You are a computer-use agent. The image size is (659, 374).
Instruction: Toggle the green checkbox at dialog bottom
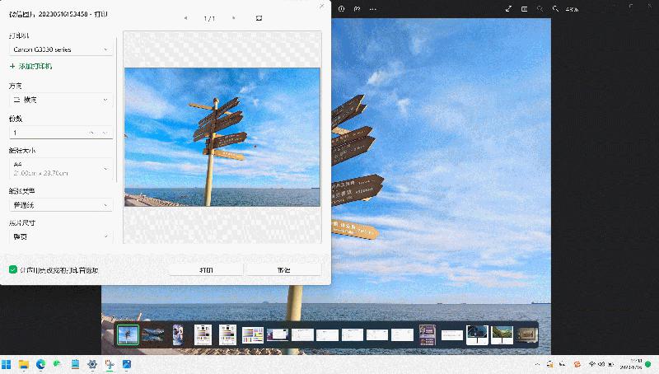[x=13, y=269]
